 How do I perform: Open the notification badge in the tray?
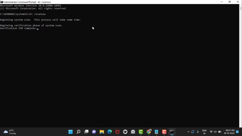(237, 132)
